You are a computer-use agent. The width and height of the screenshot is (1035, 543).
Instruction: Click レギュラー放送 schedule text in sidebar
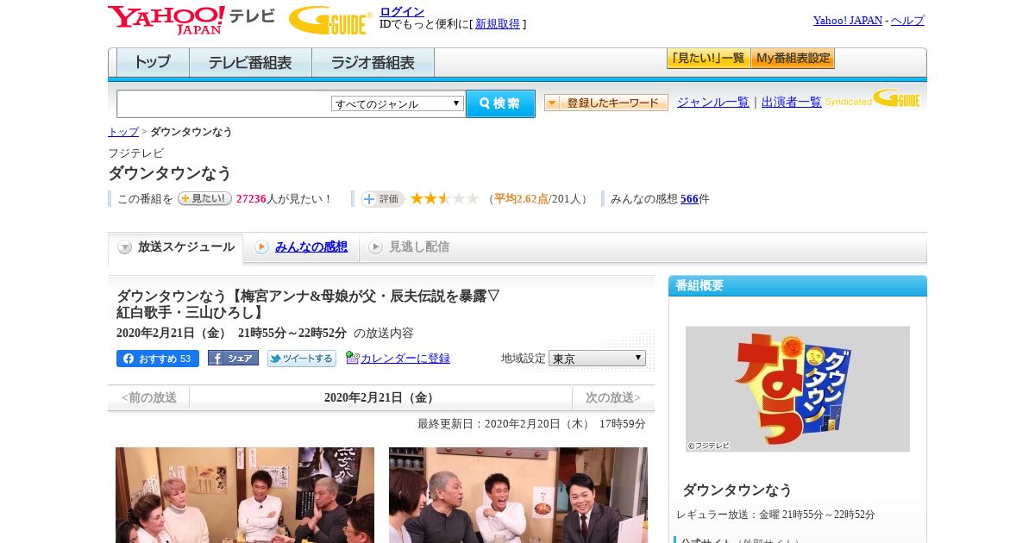click(775, 515)
